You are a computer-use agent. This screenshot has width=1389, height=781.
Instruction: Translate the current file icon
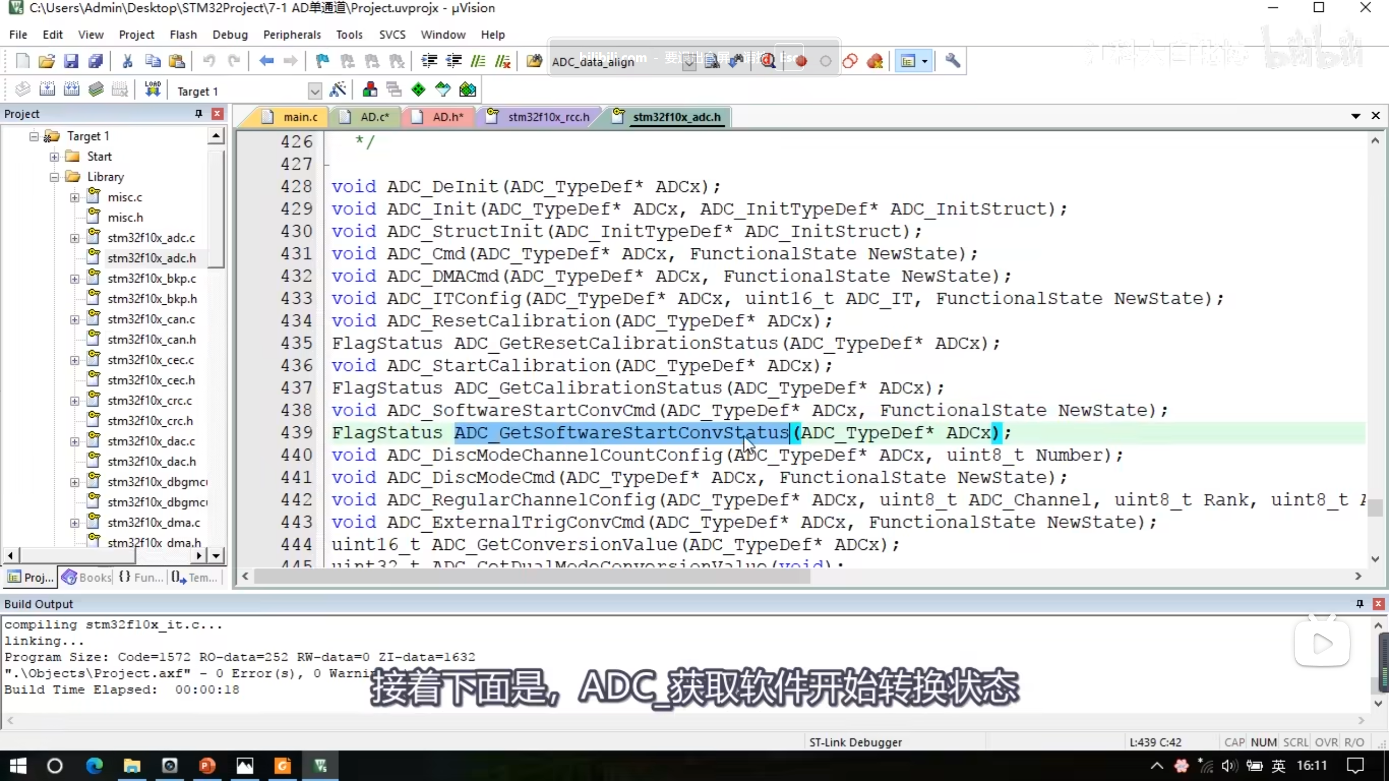pos(22,89)
